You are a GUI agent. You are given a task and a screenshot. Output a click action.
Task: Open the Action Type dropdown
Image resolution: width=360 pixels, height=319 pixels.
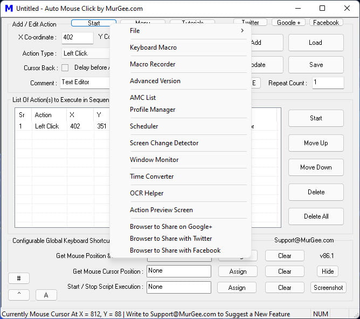[86, 53]
